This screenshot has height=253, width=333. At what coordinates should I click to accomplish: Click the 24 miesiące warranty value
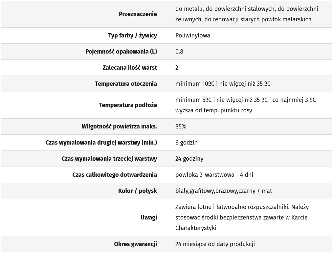tap(215, 244)
